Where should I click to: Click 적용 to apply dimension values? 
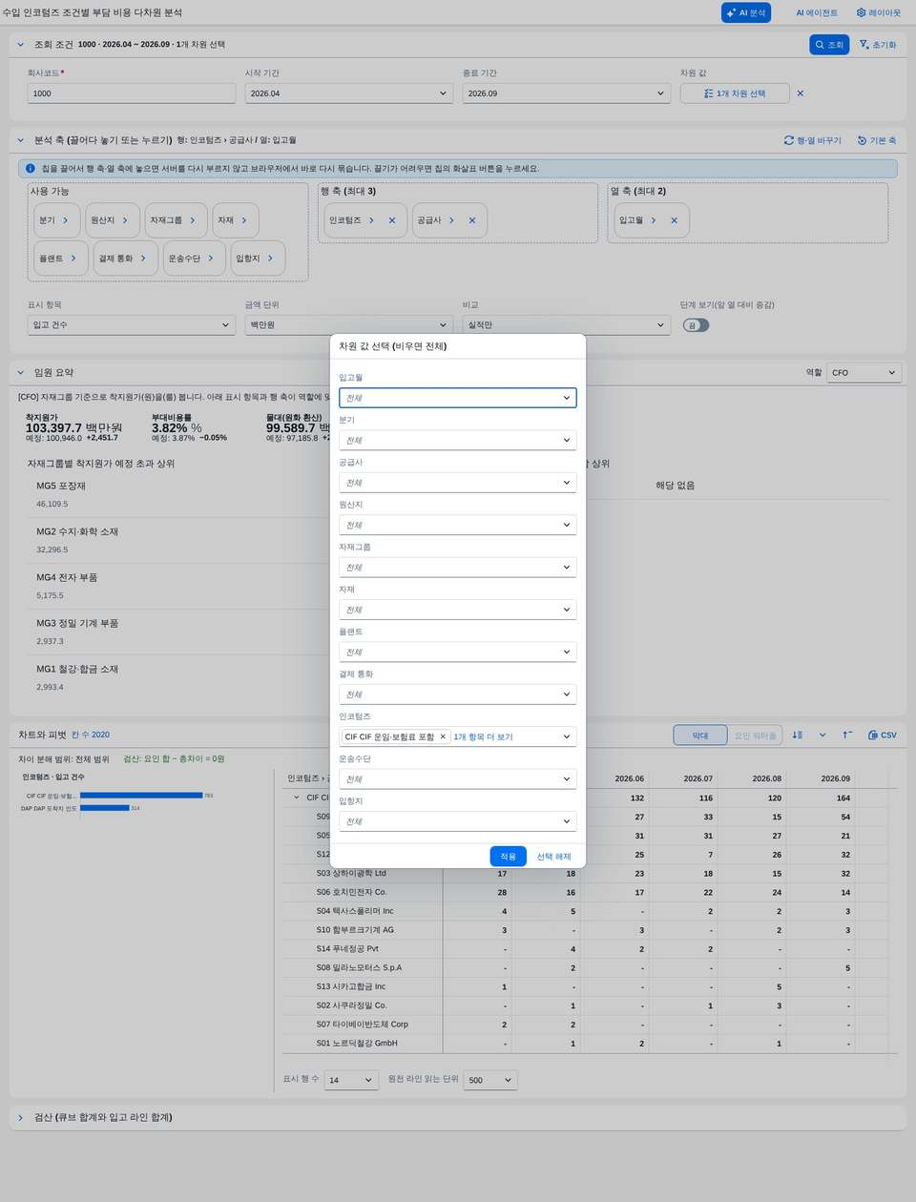[509, 857]
